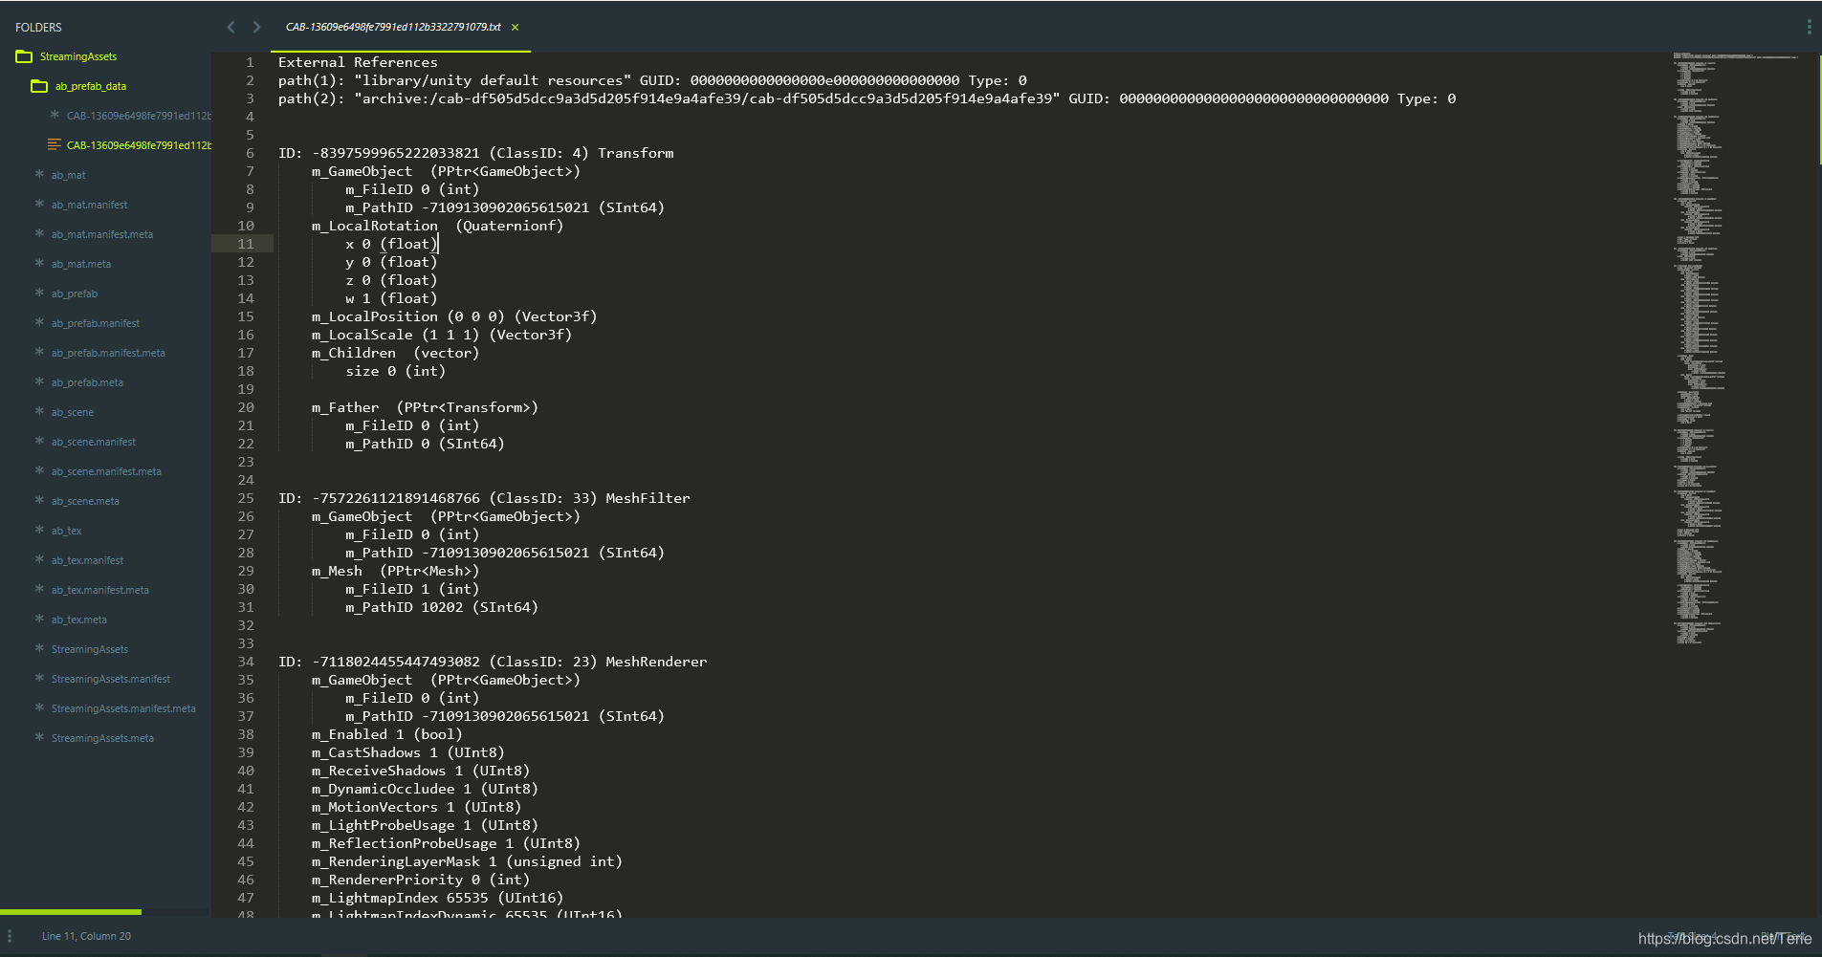
Task: Click the editor vertical scrollbar thumb
Action: [x=1819, y=108]
